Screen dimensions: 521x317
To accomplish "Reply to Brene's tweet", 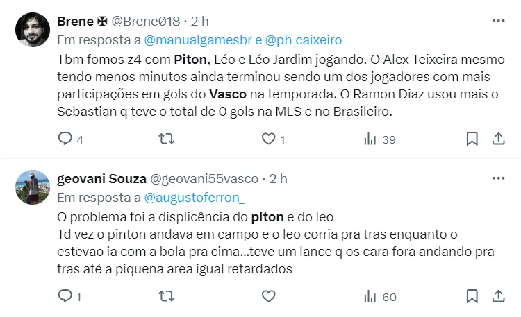I will click(x=65, y=139).
